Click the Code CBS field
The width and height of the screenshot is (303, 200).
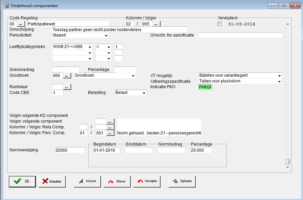coord(57,93)
